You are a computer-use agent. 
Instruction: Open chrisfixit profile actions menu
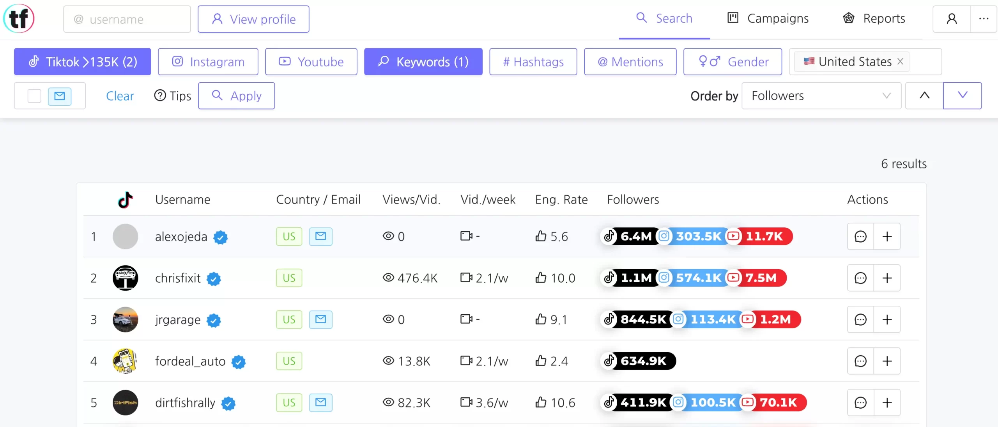tap(860, 278)
